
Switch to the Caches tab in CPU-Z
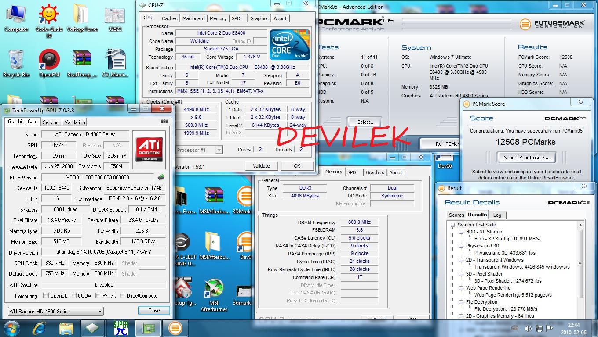point(169,18)
